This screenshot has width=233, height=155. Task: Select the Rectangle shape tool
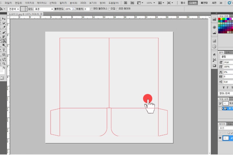(x=4, y=55)
